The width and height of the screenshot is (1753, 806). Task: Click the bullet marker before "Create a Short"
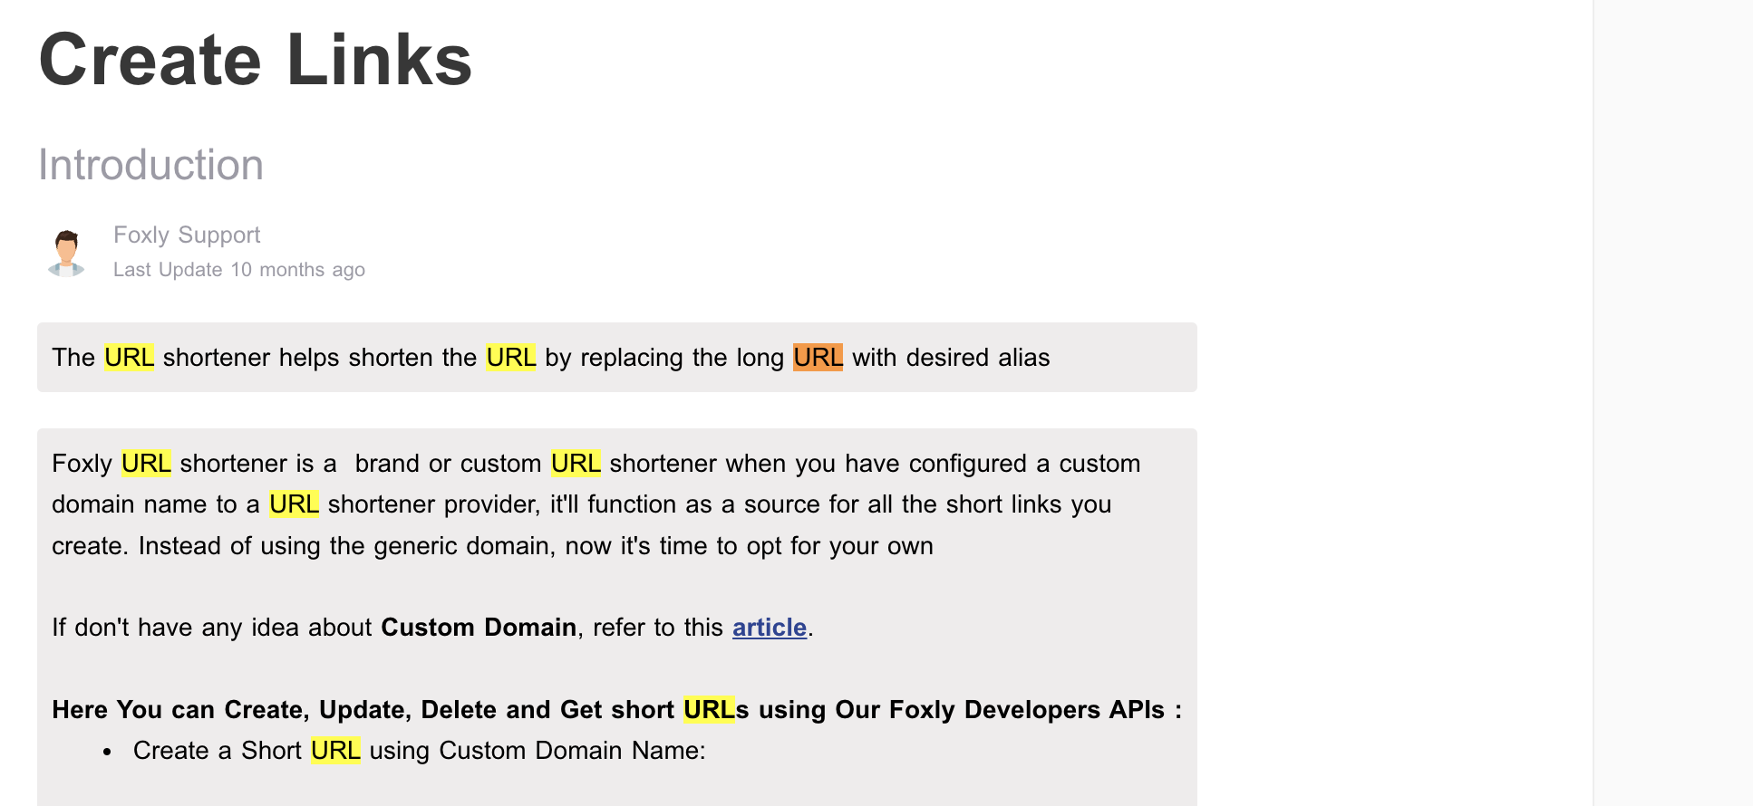(x=107, y=752)
